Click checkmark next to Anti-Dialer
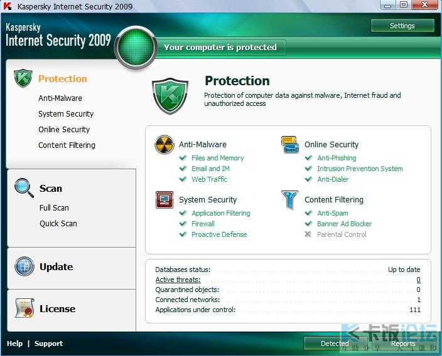The height and width of the screenshot is (356, 442). coord(308,179)
